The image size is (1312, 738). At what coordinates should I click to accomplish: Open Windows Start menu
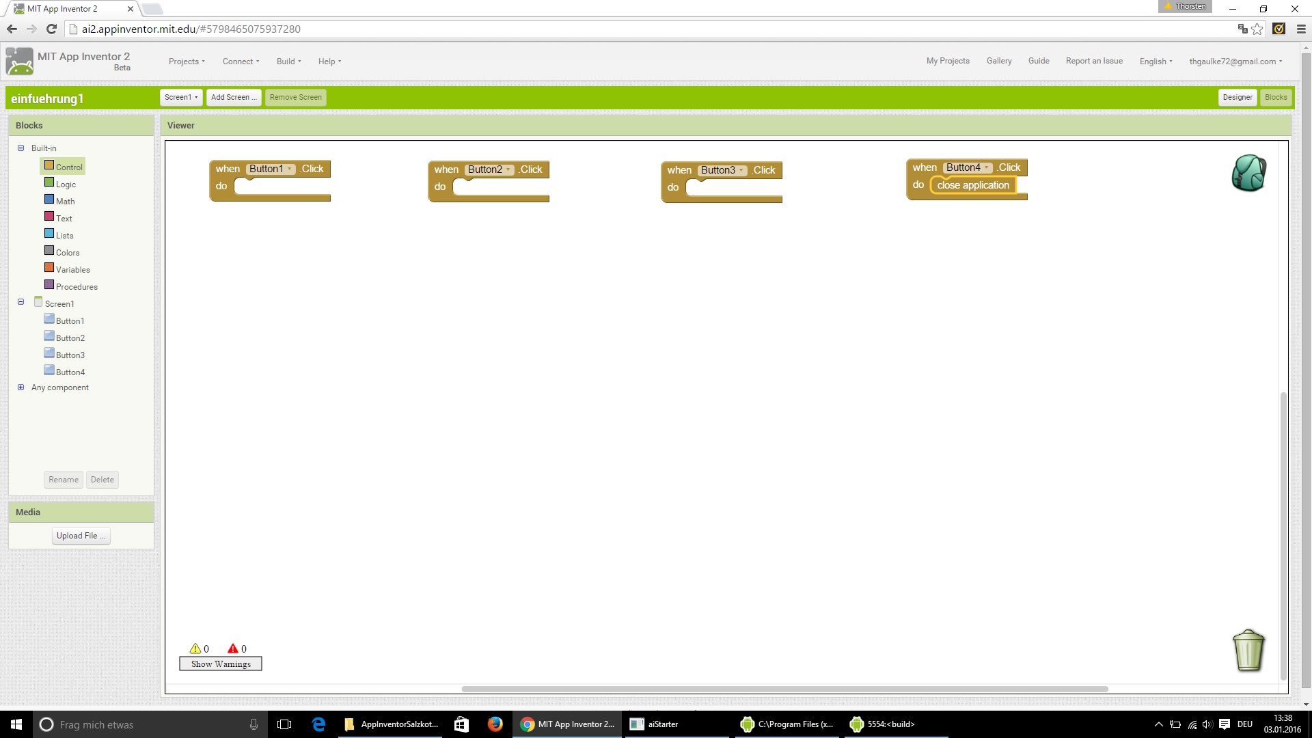pyautogui.click(x=16, y=724)
